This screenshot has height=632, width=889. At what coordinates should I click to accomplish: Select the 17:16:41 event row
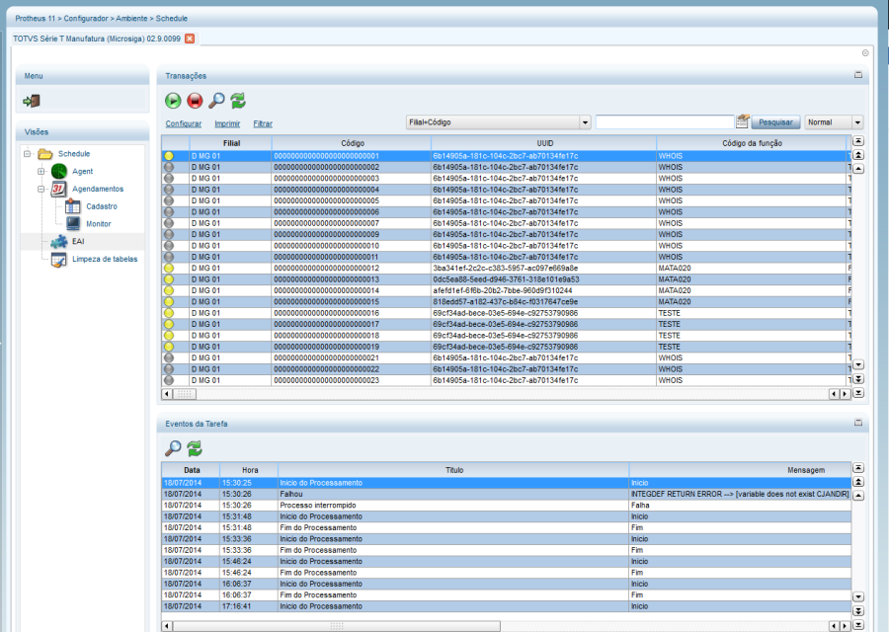(507, 606)
